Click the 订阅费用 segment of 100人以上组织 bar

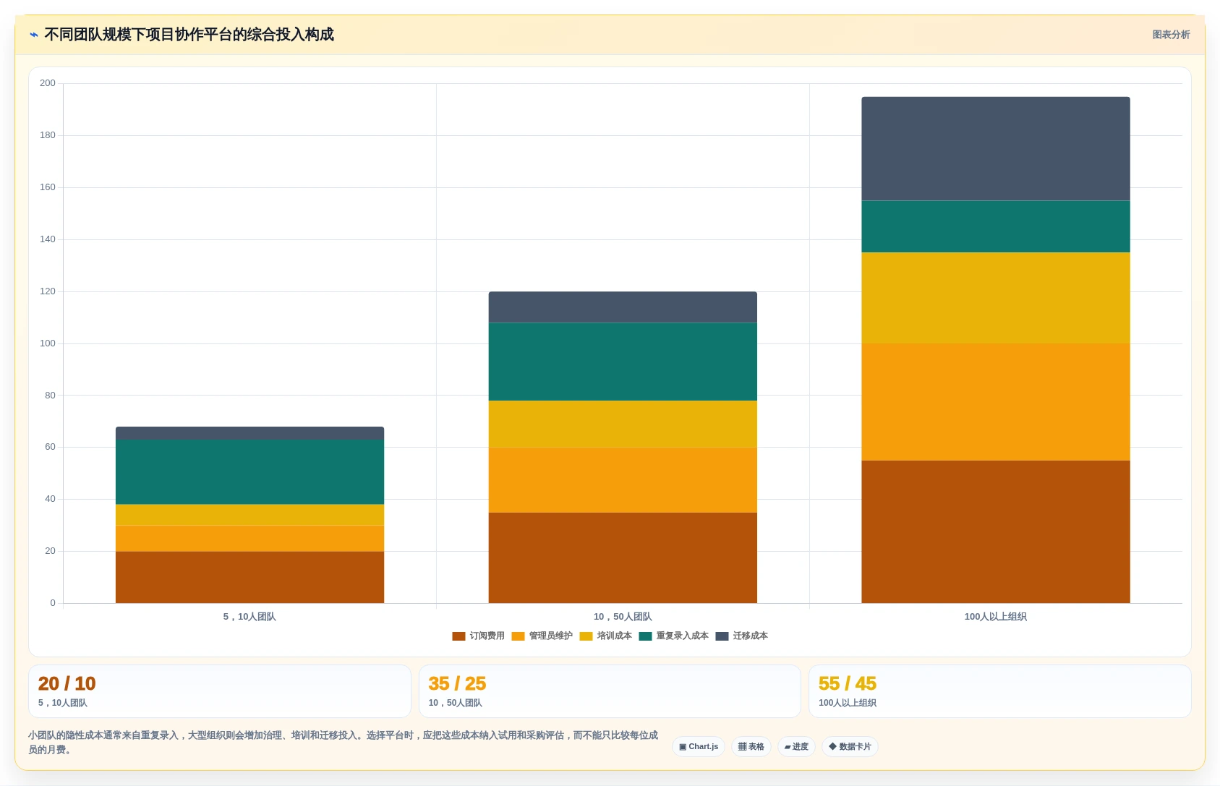[996, 531]
